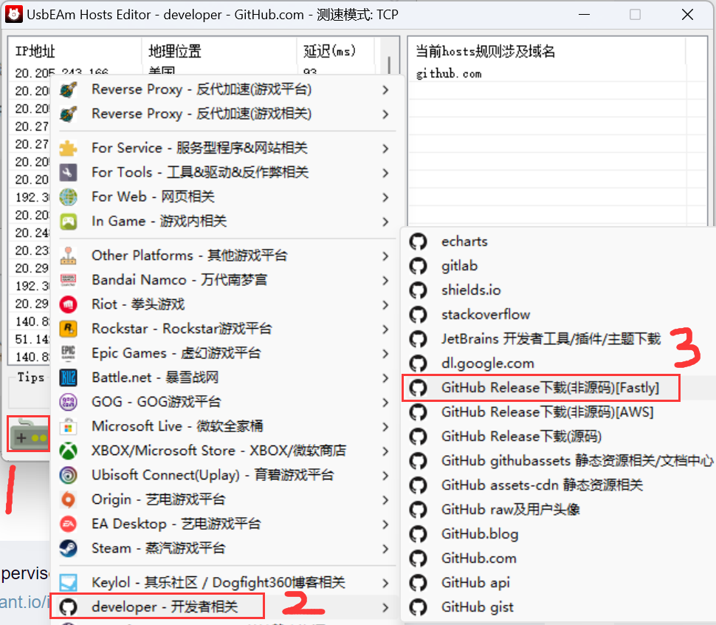The width and height of the screenshot is (716, 625).
Task: Select GitHub assets-cdn rule
Action: pos(559,485)
